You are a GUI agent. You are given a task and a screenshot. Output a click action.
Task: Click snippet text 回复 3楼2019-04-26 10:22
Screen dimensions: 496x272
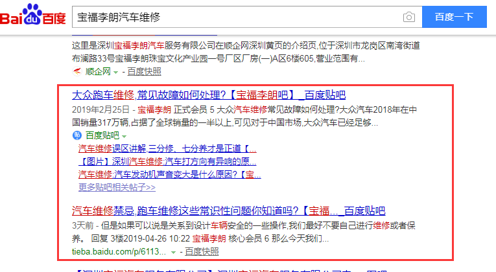[141, 238]
